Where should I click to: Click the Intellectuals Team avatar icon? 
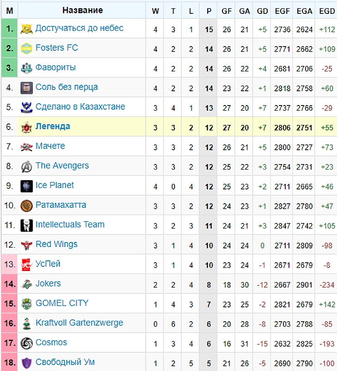tap(26, 225)
